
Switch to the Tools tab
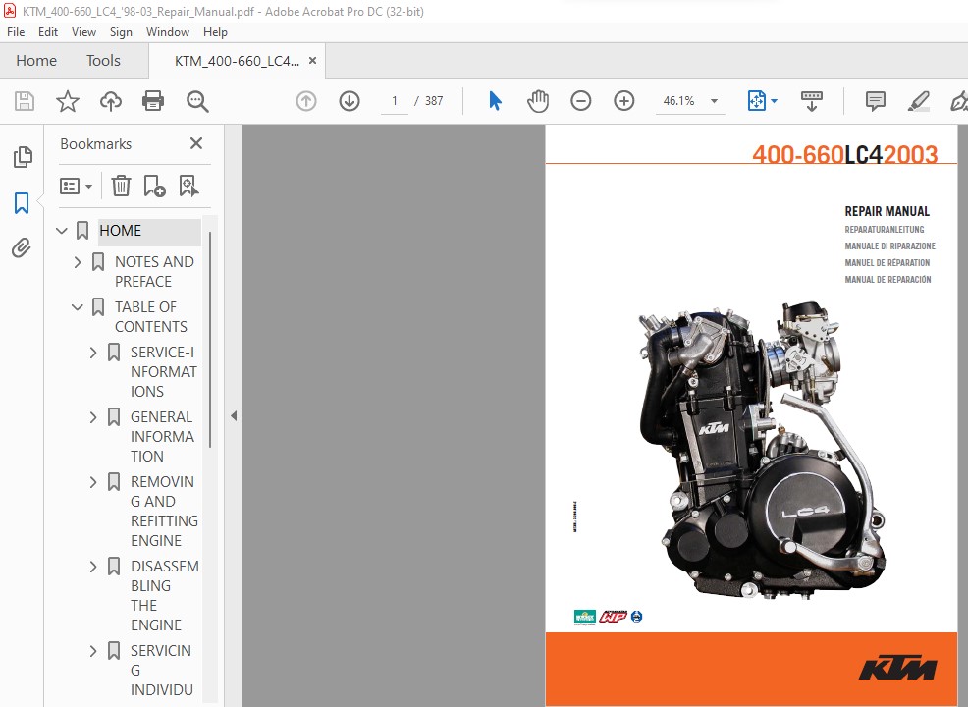[x=103, y=61]
